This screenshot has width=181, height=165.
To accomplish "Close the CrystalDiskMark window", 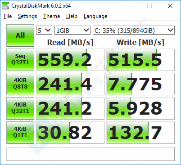I will [170, 6].
